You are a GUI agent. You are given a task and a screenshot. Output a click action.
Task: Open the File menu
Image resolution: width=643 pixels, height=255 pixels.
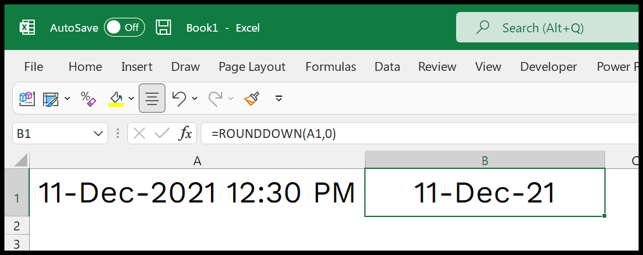click(x=34, y=66)
